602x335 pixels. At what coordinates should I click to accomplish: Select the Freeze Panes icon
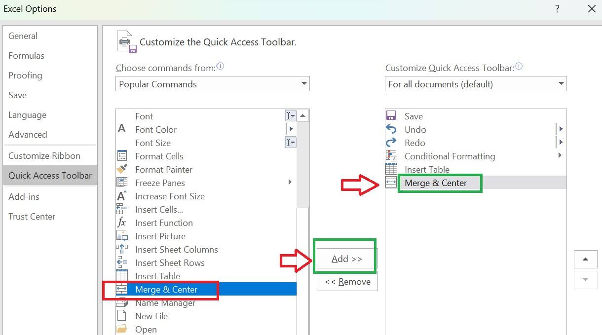coord(122,183)
